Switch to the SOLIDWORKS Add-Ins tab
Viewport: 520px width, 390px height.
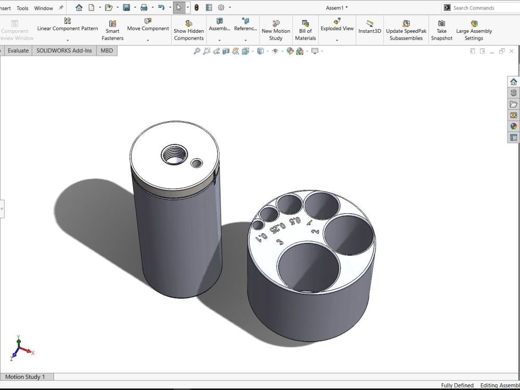tap(64, 50)
